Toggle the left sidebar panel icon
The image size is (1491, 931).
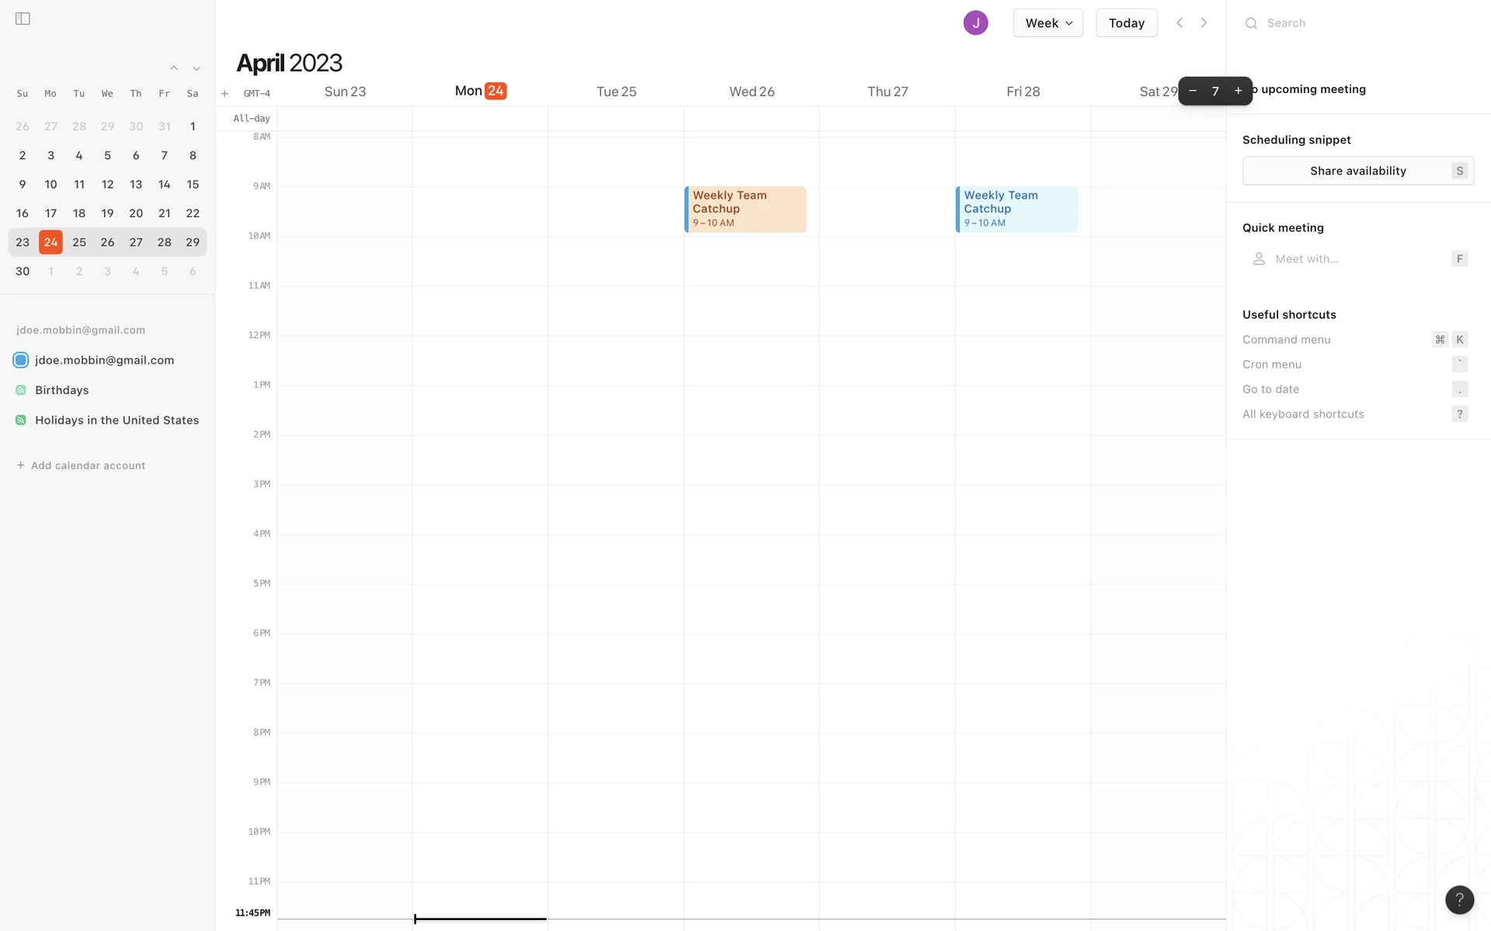(x=23, y=19)
